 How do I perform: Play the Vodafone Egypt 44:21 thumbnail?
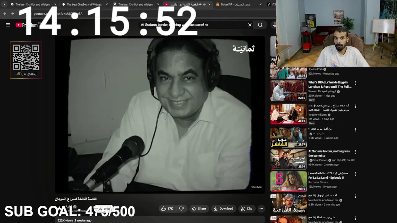pos(288,114)
